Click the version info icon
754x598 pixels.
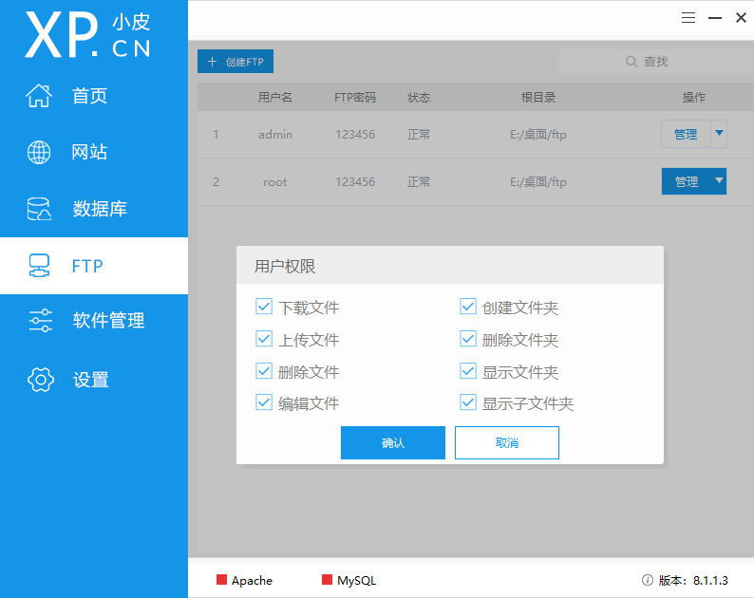coord(648,580)
